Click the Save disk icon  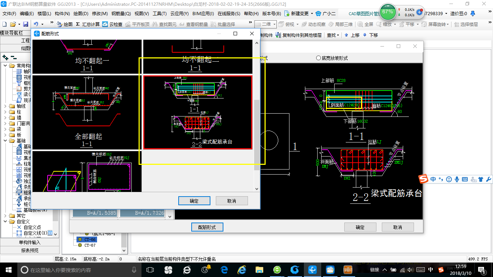pyautogui.click(x=26, y=24)
